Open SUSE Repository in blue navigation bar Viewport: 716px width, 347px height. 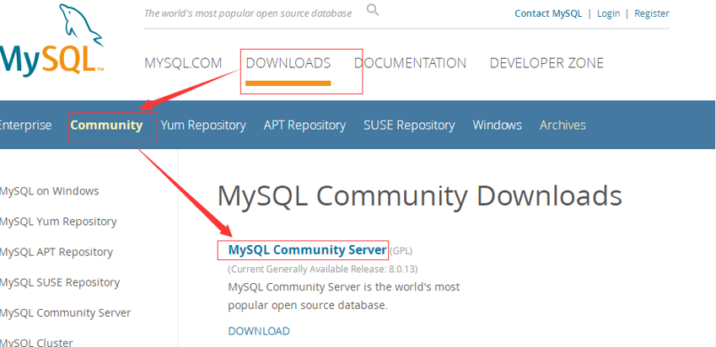[x=409, y=125]
